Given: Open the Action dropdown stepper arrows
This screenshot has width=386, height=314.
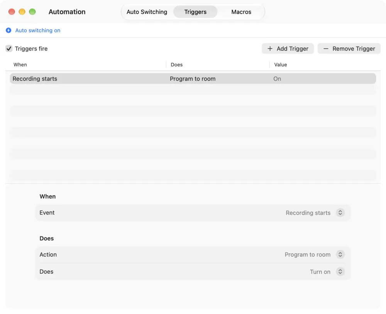Looking at the screenshot, I should [x=340, y=255].
